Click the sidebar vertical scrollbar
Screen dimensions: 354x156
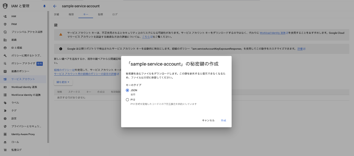point(48,77)
